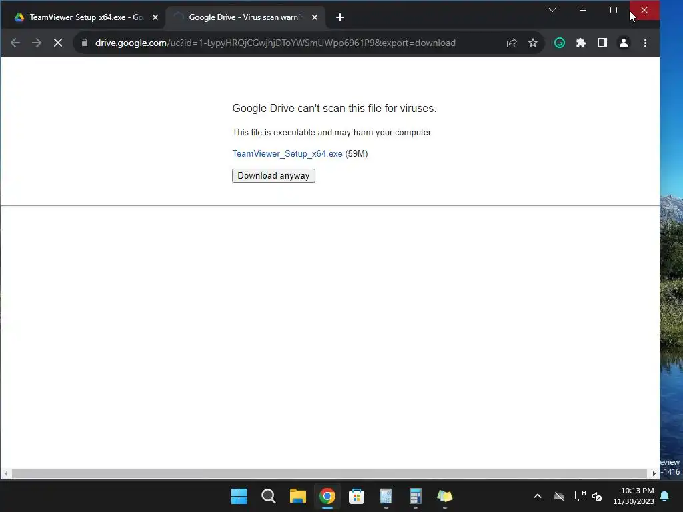Screen dimensions: 683x512
Task: Open the Chrome three-dot menu
Action: coord(645,43)
